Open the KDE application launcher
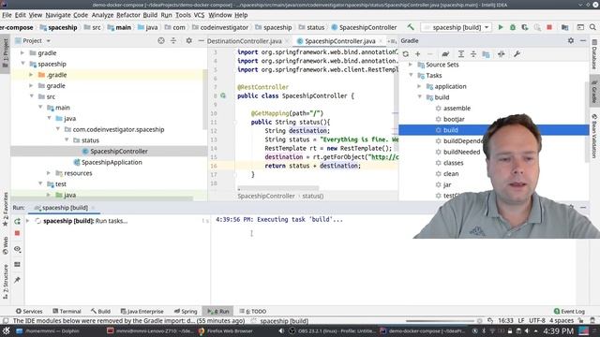600x337 pixels. click(7, 331)
